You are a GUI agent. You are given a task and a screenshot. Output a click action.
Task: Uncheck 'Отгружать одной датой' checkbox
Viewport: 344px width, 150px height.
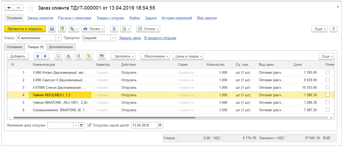[89, 125]
